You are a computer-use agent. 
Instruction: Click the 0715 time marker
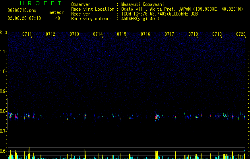click(122, 34)
